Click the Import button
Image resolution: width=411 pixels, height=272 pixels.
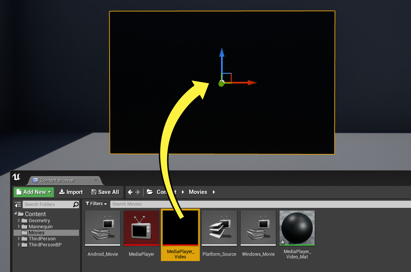(71, 192)
